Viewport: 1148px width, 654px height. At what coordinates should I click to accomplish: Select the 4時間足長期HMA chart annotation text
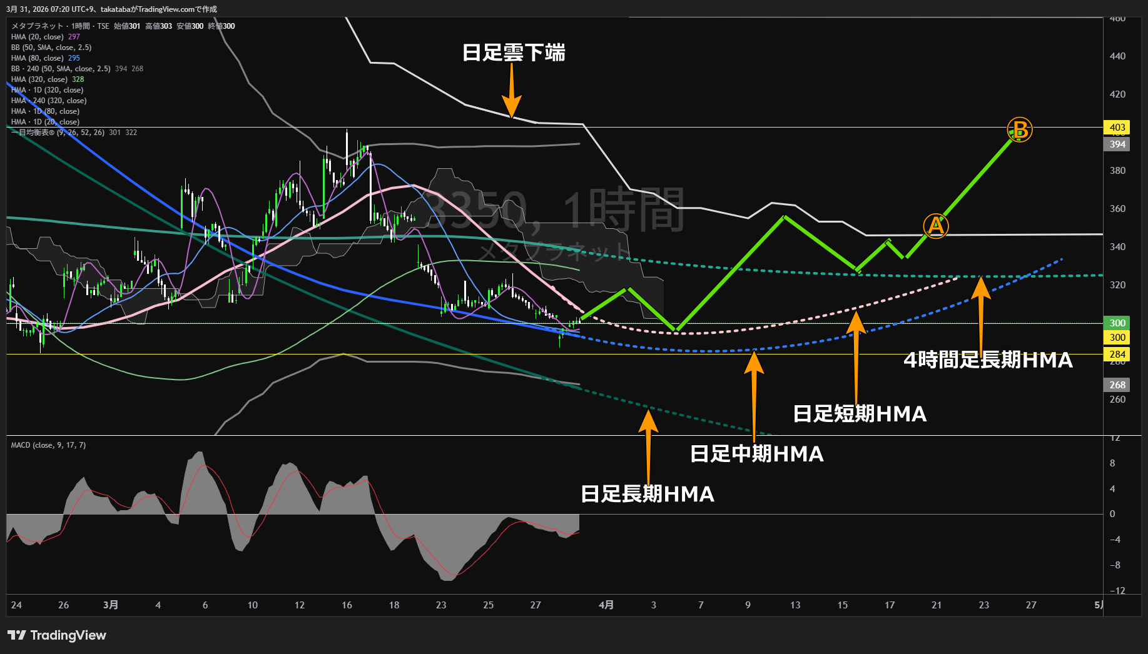coord(988,360)
